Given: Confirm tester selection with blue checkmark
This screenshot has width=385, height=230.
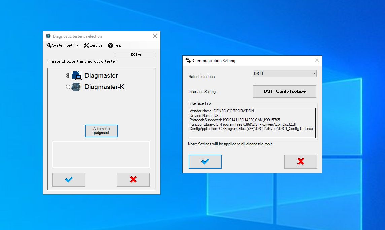Looking at the screenshot, I should click(x=69, y=180).
